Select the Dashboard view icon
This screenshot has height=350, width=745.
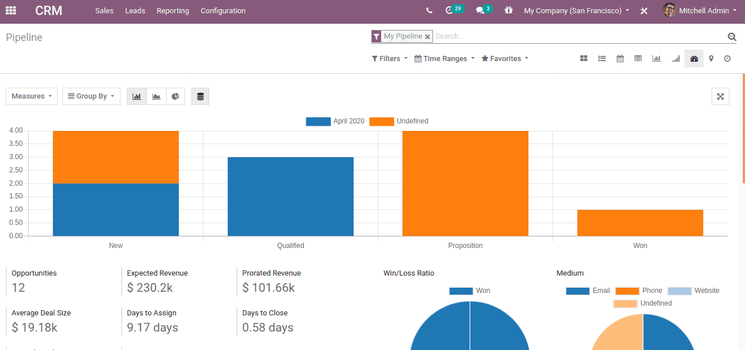(x=694, y=58)
